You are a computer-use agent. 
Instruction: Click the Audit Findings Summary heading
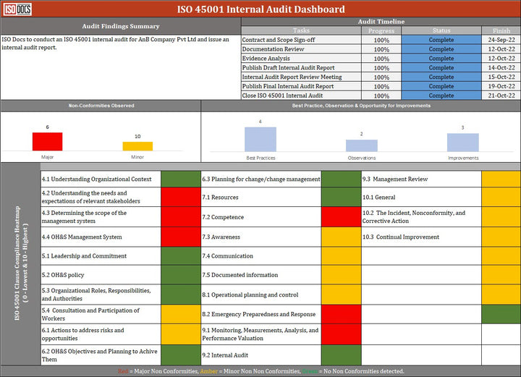coord(121,26)
